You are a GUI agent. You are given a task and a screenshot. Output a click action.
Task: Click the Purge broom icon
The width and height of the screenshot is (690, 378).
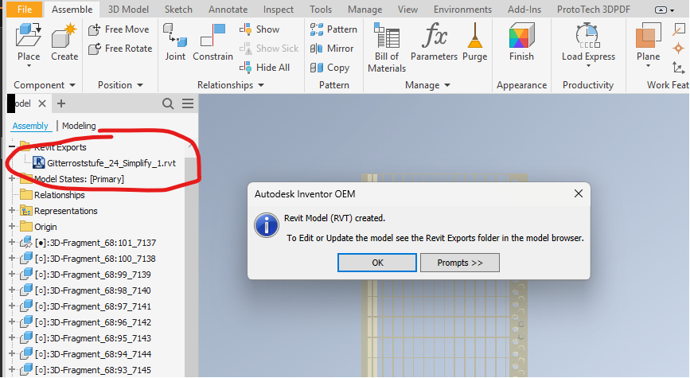(475, 35)
